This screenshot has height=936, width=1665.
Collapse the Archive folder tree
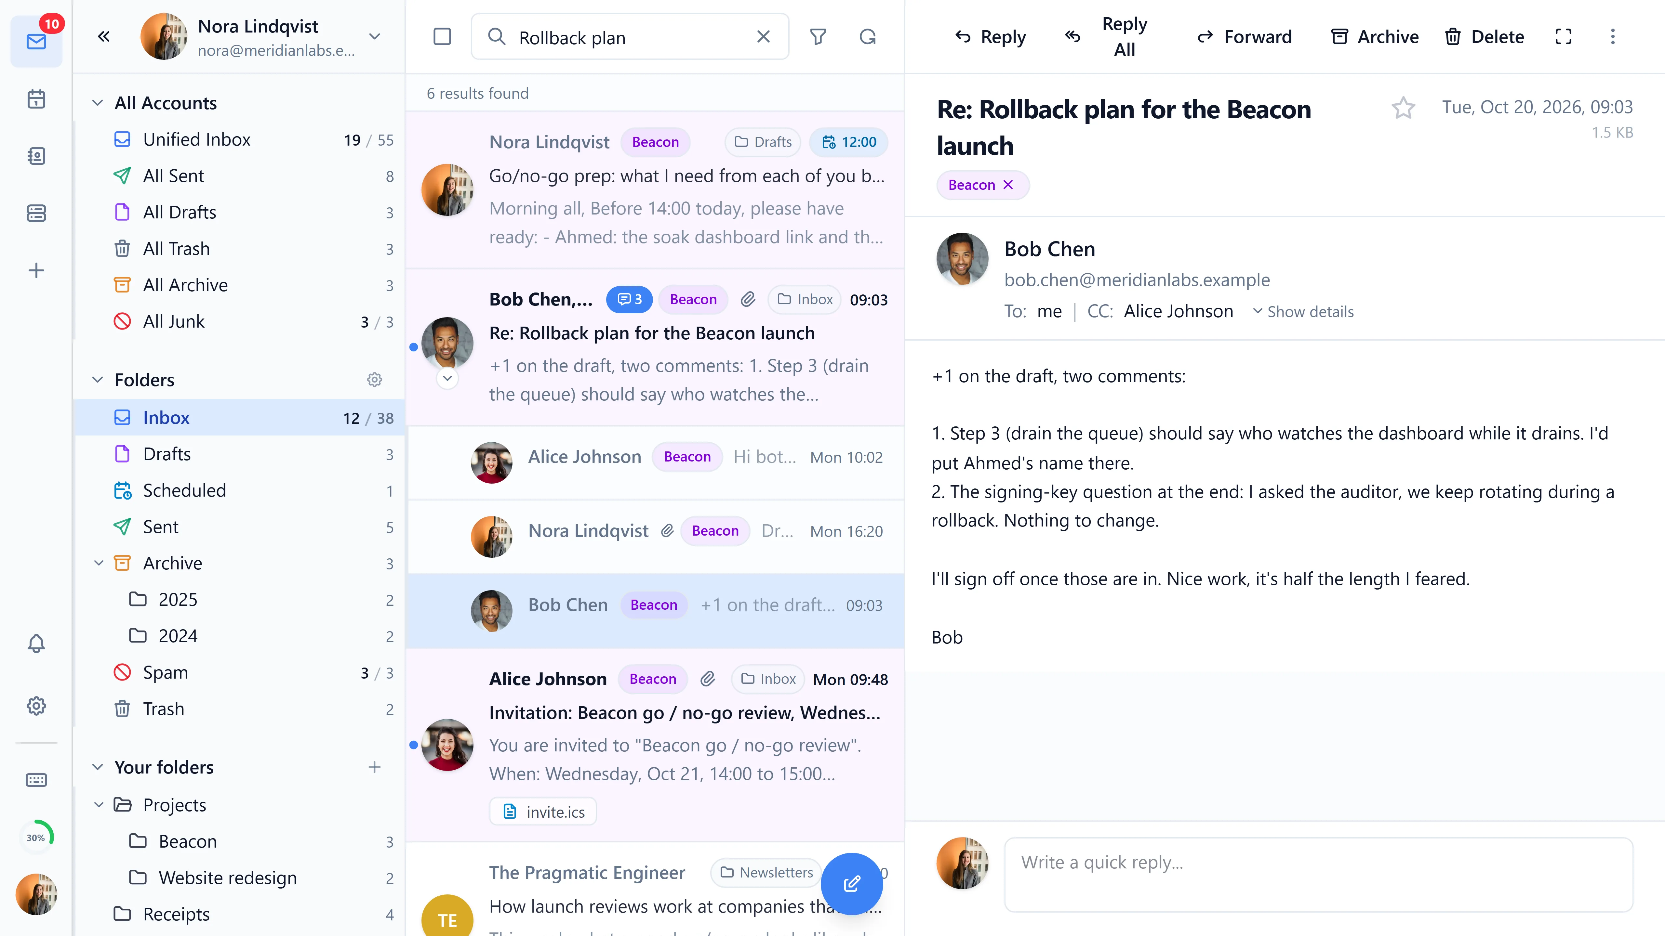click(x=99, y=563)
